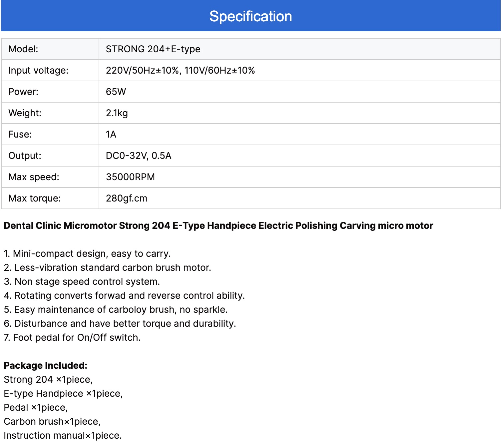Click the 2.1kg weight value

[117, 113]
